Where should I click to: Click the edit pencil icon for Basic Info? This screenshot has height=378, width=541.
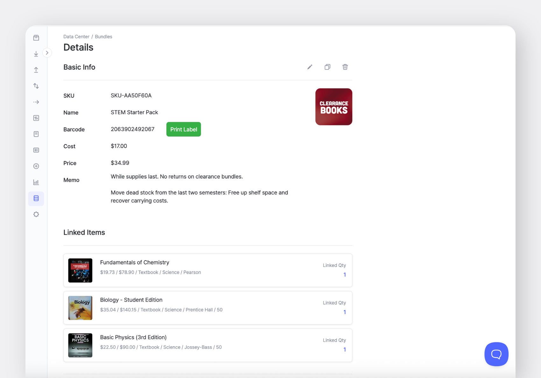tap(309, 67)
